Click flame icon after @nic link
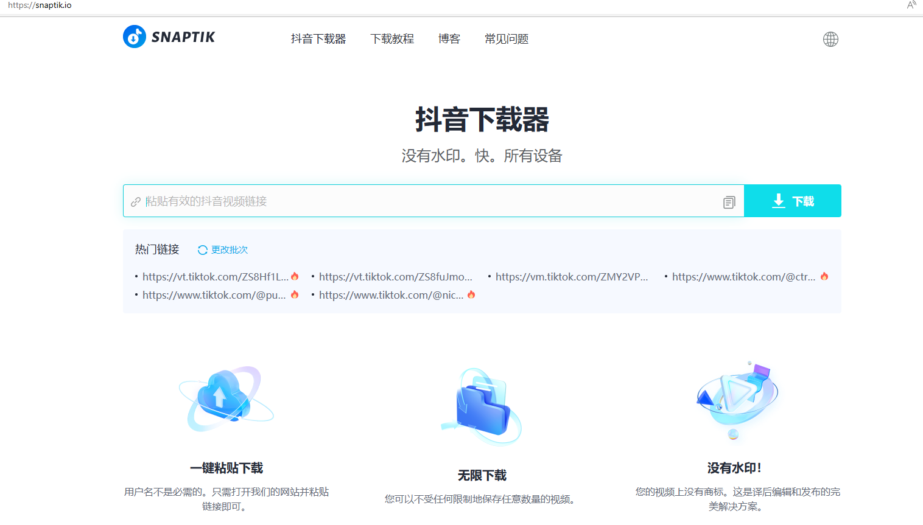This screenshot has width=923, height=525. click(x=471, y=294)
